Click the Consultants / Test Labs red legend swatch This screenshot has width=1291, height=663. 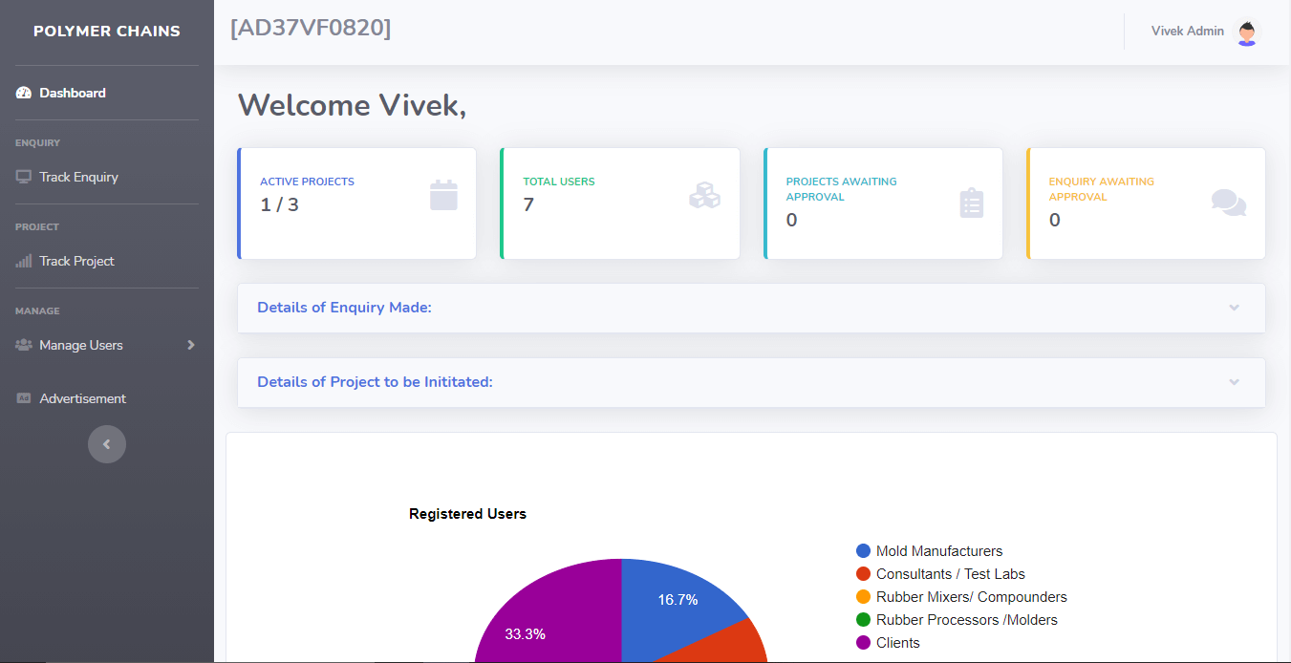[x=864, y=574]
